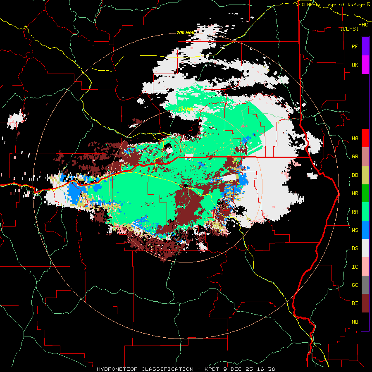Click the KPDT station identifier
372x372 pixels.
click(x=213, y=369)
